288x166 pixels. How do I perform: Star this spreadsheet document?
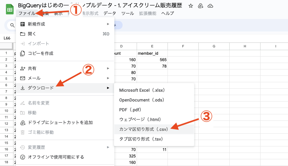[191, 6]
